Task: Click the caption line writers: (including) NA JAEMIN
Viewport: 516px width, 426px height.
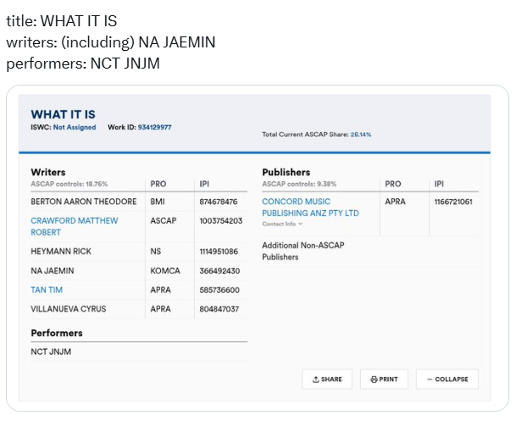Action: [x=110, y=42]
